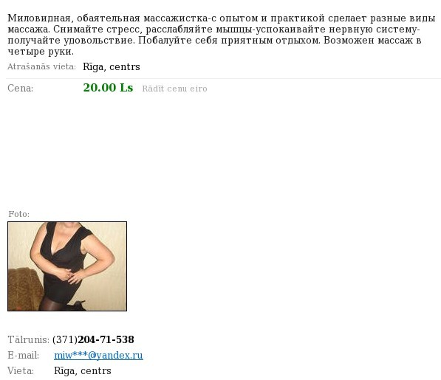
Task: Click 'четыре руки.' at description end
Action: (41, 52)
